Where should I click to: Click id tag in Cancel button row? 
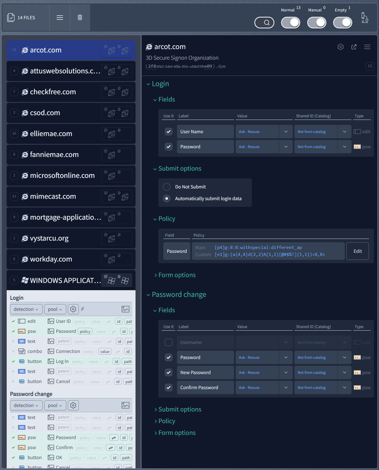118,382
